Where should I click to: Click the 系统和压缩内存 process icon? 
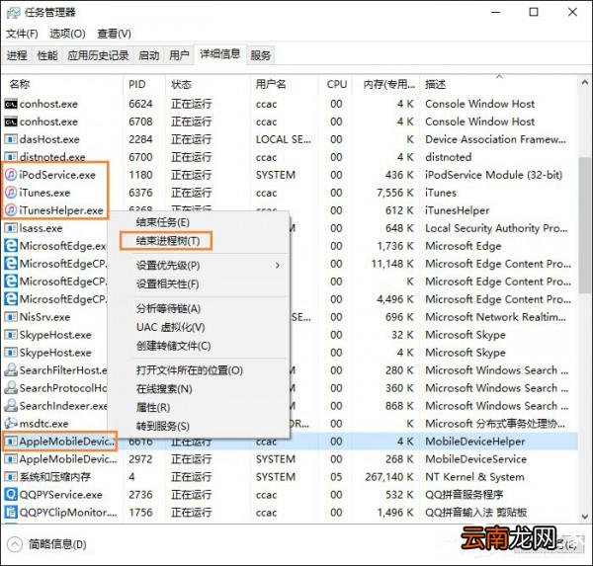(11, 476)
